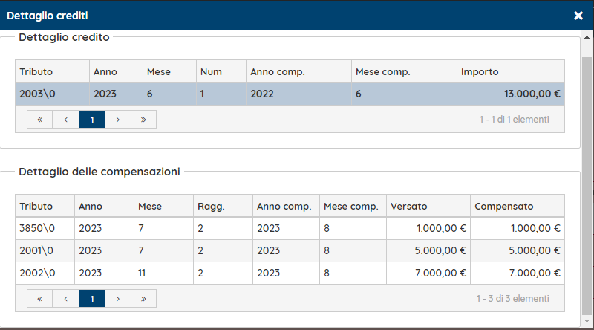
Task: Go to previous page in credito pager
Action: point(65,119)
